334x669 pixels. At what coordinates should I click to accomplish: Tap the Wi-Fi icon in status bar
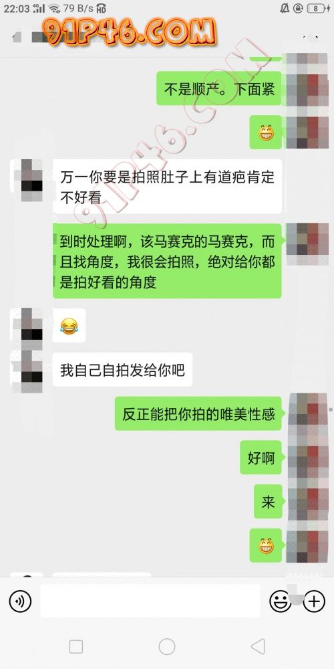point(54,8)
